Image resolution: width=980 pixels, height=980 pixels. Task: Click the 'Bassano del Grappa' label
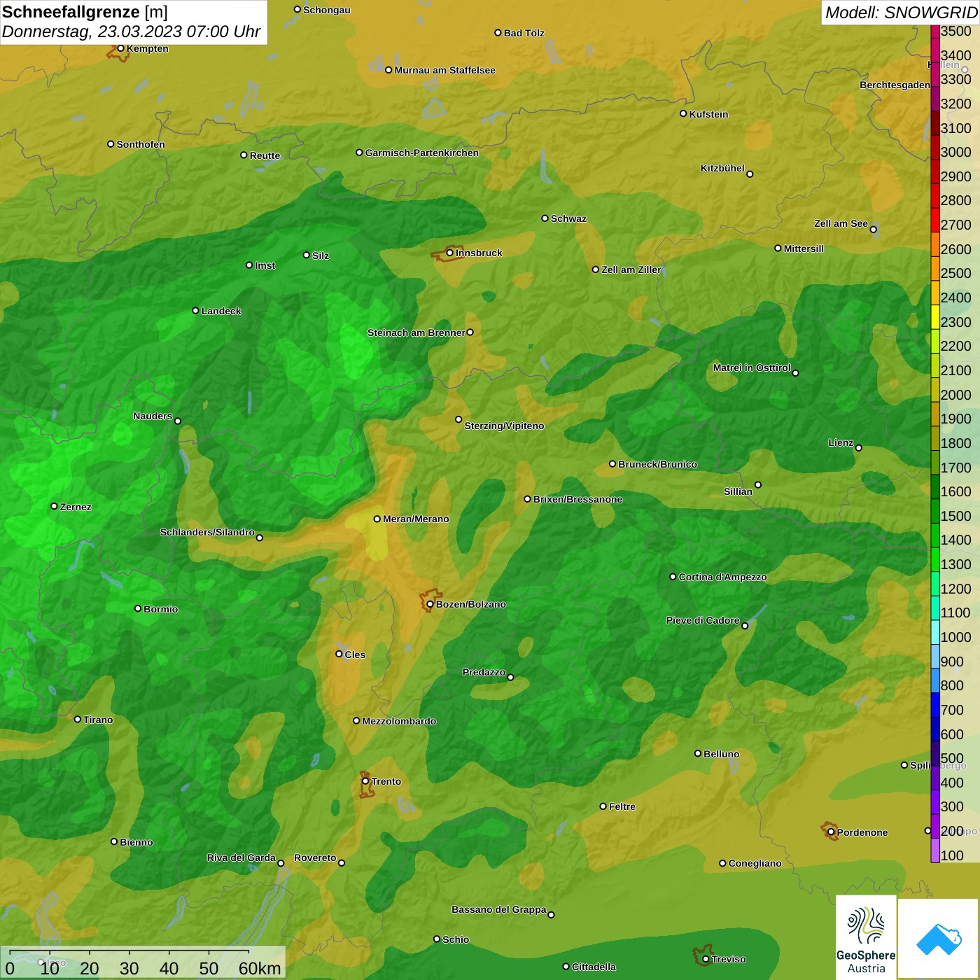coord(499,909)
